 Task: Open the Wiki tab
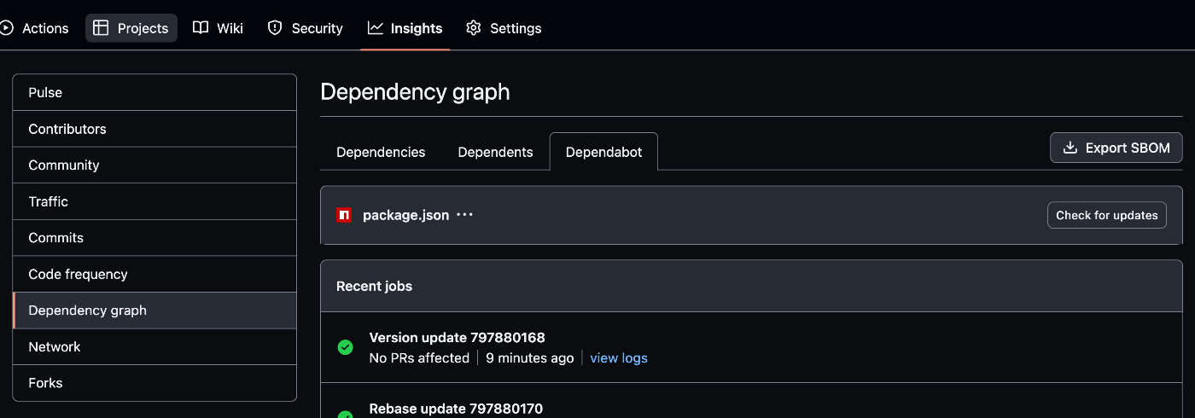click(219, 28)
